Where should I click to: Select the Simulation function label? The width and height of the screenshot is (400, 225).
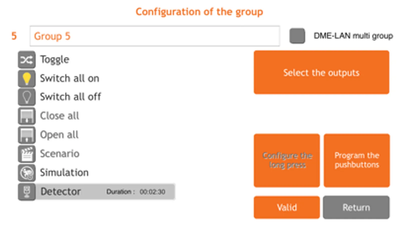(64, 173)
